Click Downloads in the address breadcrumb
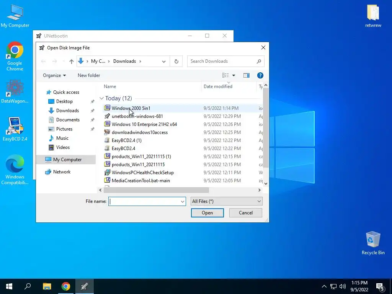Screen dimensions: 392x294 [x=124, y=61]
